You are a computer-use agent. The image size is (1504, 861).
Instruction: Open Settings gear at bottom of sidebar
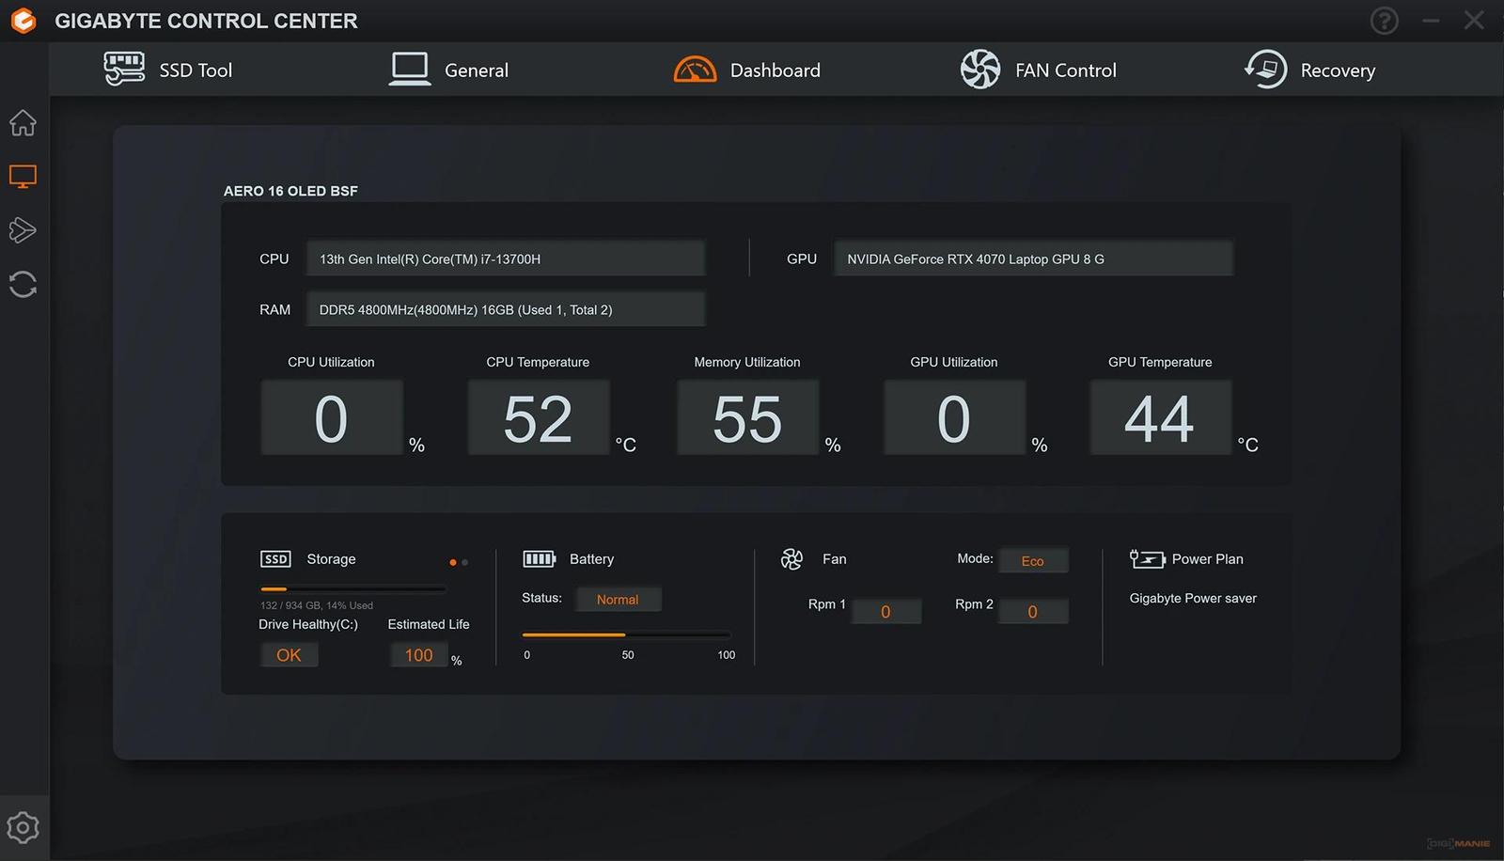(x=23, y=826)
